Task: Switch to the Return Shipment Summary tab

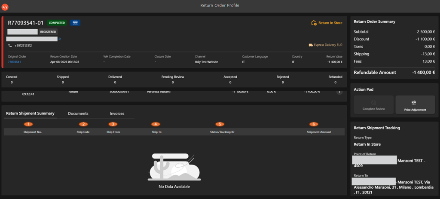Action: (x=31, y=113)
